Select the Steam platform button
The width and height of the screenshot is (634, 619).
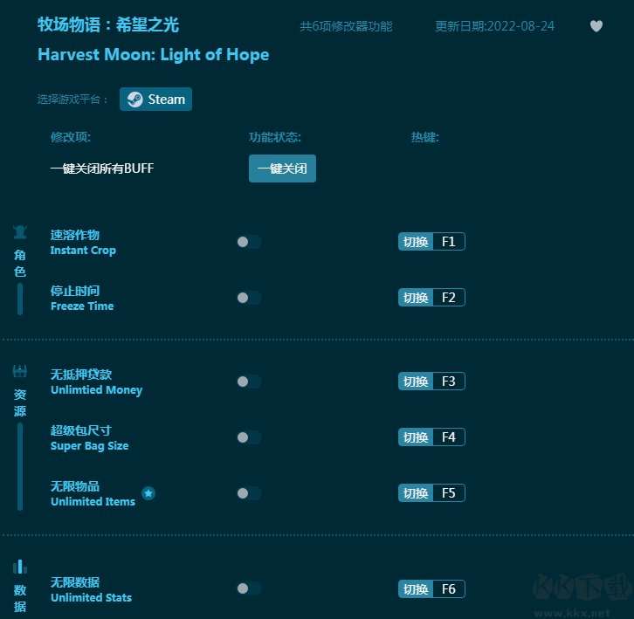coord(155,99)
